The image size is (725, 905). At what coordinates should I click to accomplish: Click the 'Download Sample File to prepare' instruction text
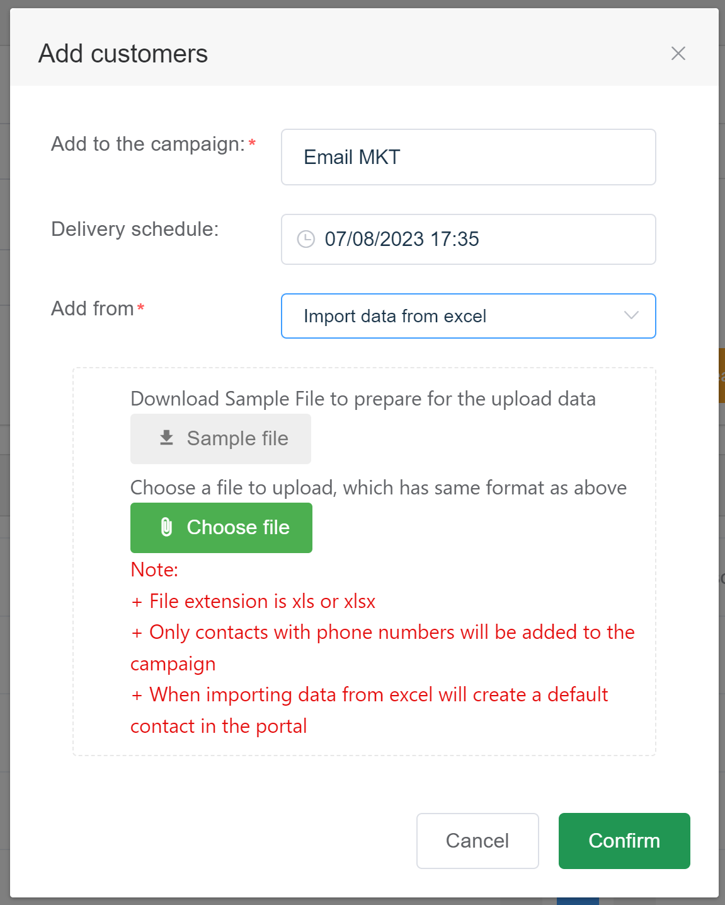tap(363, 399)
